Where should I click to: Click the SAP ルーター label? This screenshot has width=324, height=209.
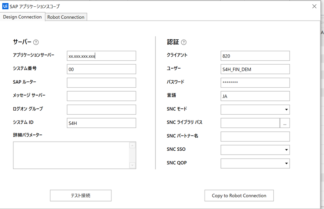[x=24, y=82]
